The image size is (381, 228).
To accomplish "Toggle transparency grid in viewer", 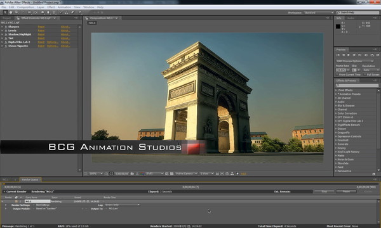I will pos(172,174).
